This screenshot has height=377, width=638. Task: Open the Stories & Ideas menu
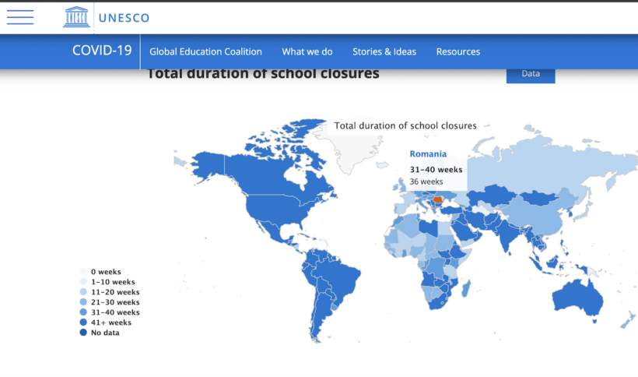384,51
